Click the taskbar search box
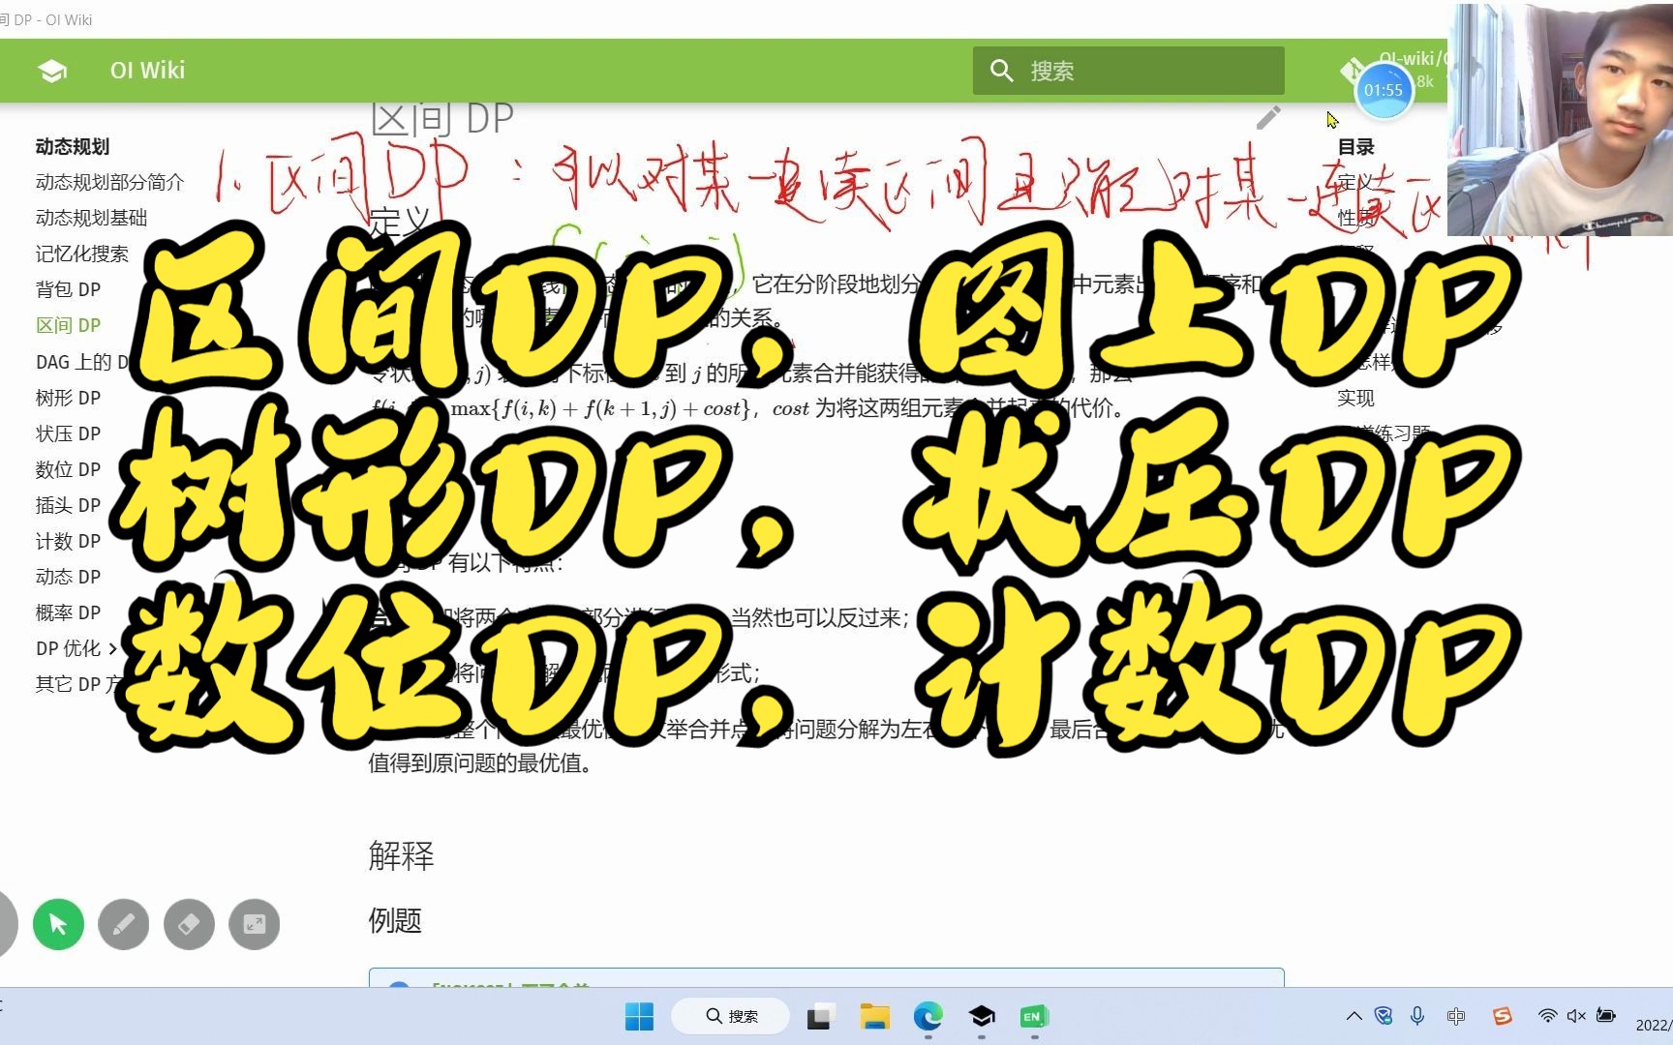Viewport: 1673px width, 1045px height. click(x=731, y=1016)
